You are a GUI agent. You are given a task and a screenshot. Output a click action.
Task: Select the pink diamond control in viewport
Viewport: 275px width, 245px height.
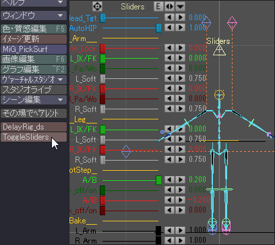point(232,23)
